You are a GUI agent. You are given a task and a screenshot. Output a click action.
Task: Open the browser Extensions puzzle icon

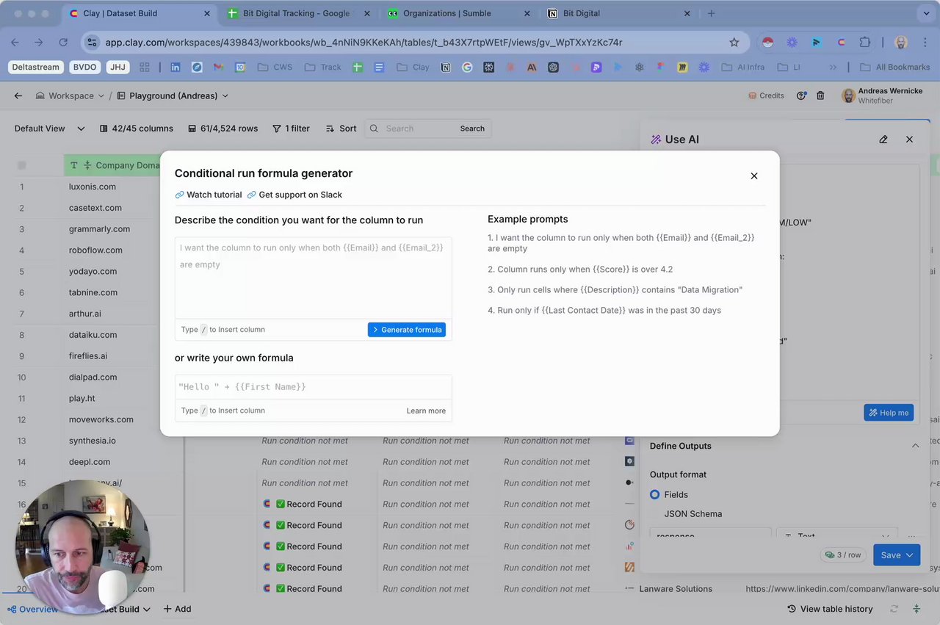coord(864,43)
